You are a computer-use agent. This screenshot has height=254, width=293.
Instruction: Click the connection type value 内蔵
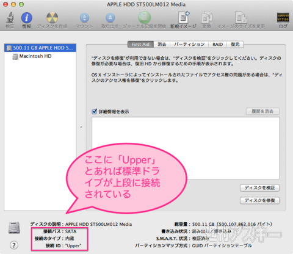point(70,239)
